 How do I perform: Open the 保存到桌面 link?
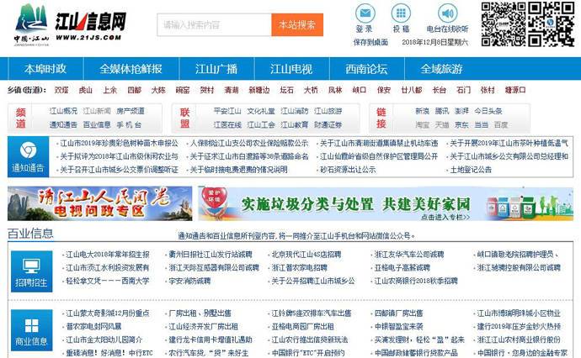tap(370, 41)
